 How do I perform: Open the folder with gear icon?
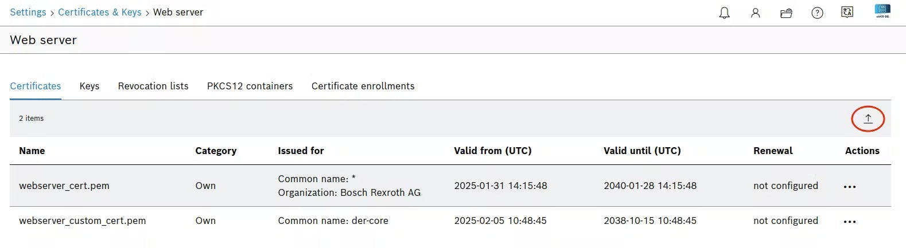[786, 13]
